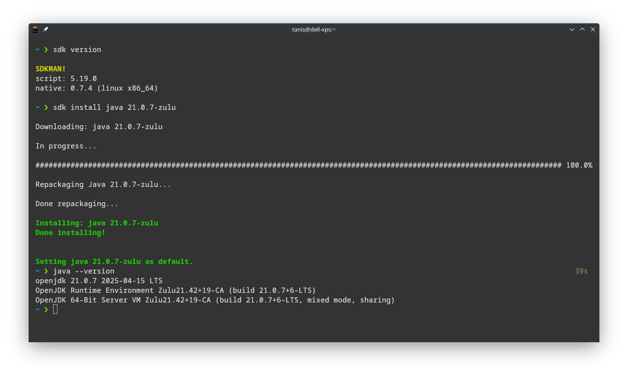Open the terminal window menu icon
Image resolution: width=628 pixels, height=376 pixels.
[x=35, y=29]
